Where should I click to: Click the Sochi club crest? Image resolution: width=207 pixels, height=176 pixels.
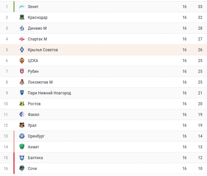point(22,169)
